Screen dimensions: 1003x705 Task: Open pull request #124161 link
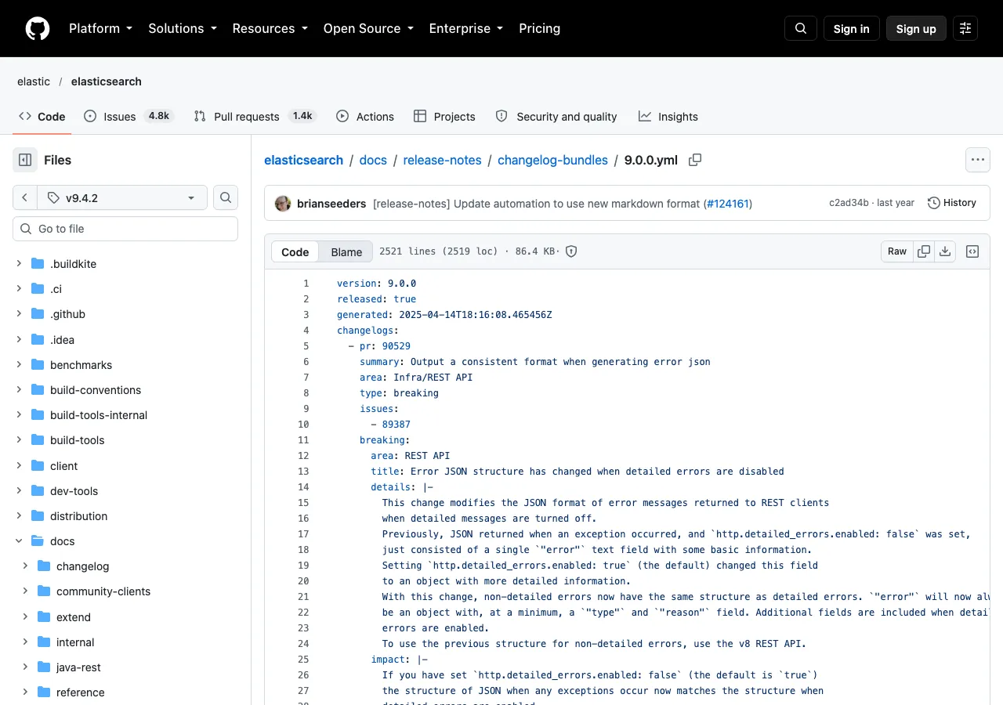(x=727, y=204)
